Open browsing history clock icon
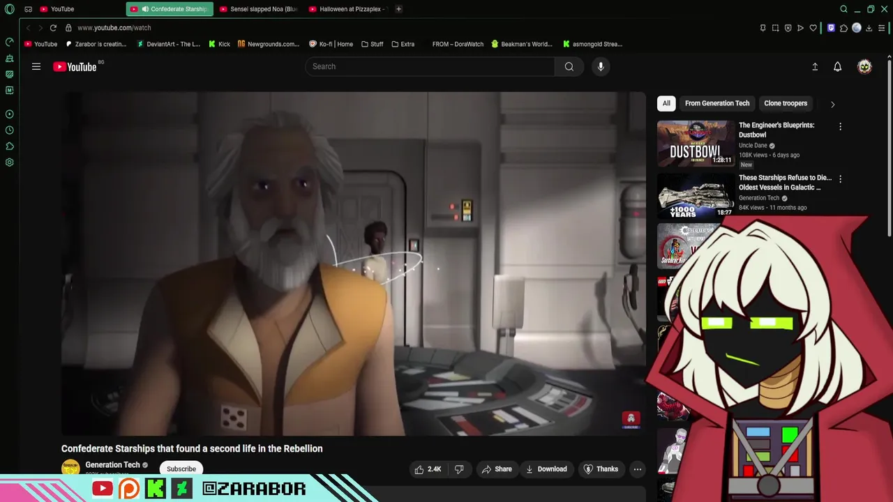Image resolution: width=893 pixels, height=502 pixels. tap(9, 130)
